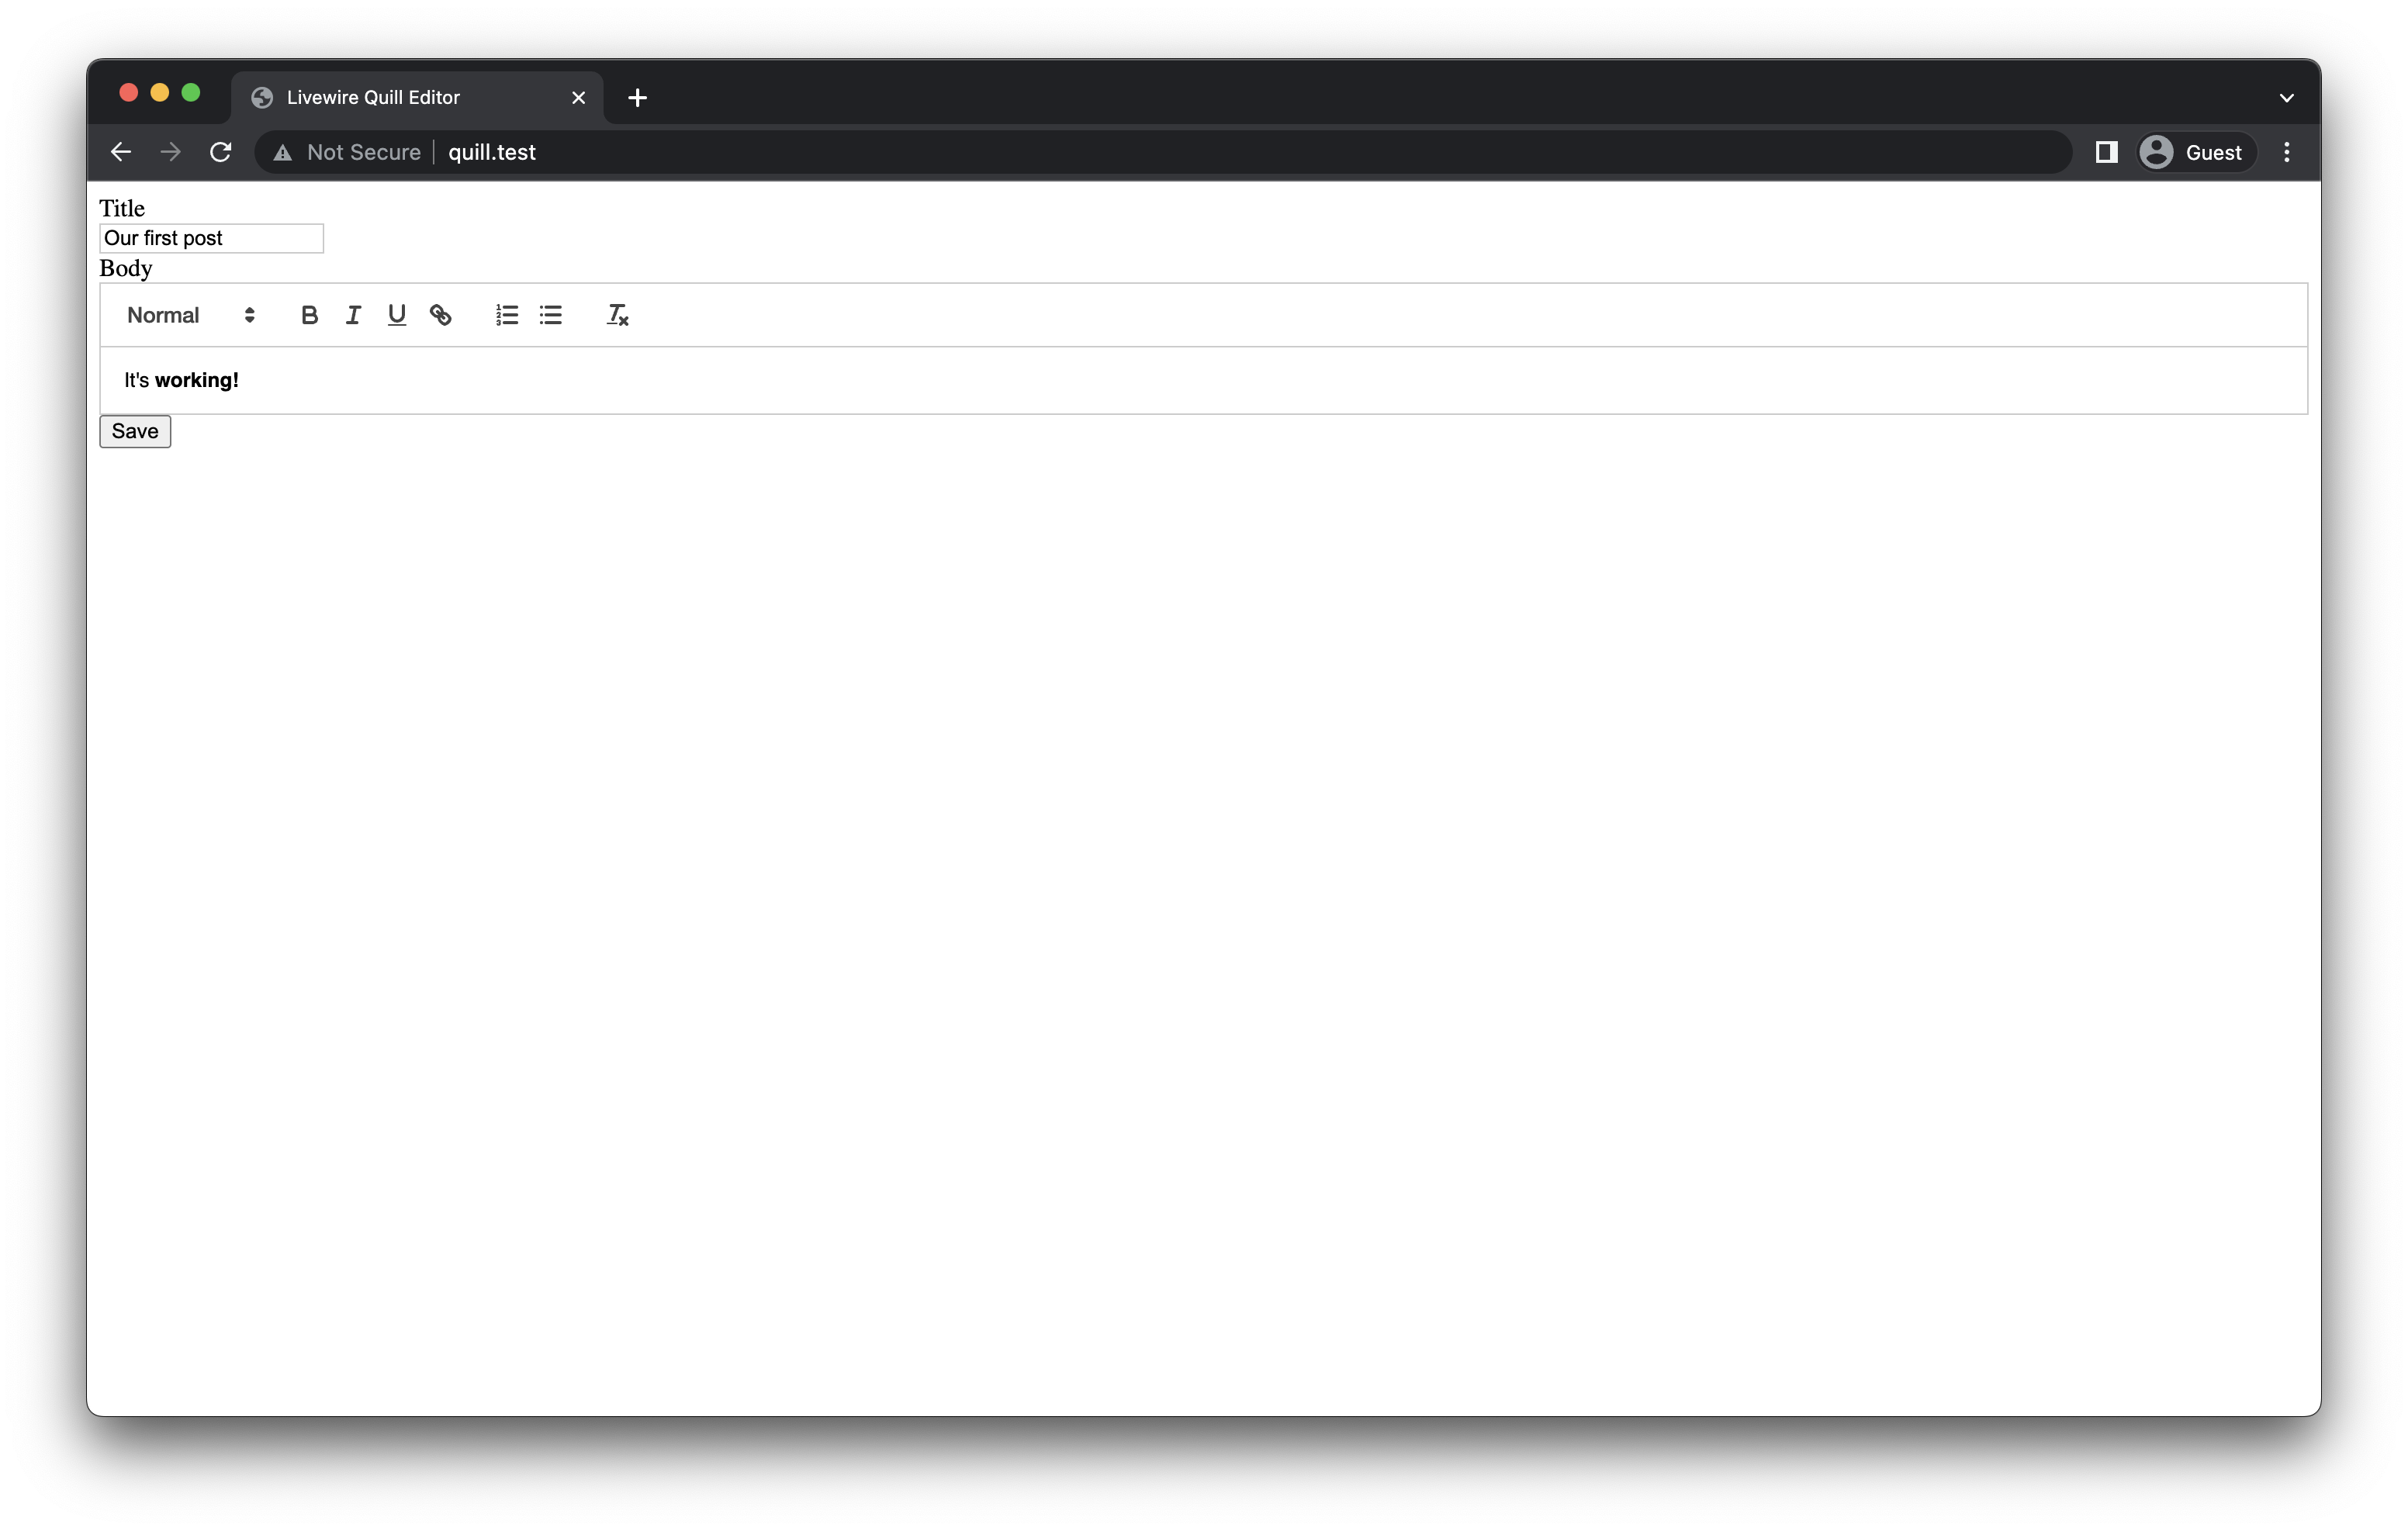Select the Title input field
This screenshot has height=1531, width=2408.
(x=210, y=237)
